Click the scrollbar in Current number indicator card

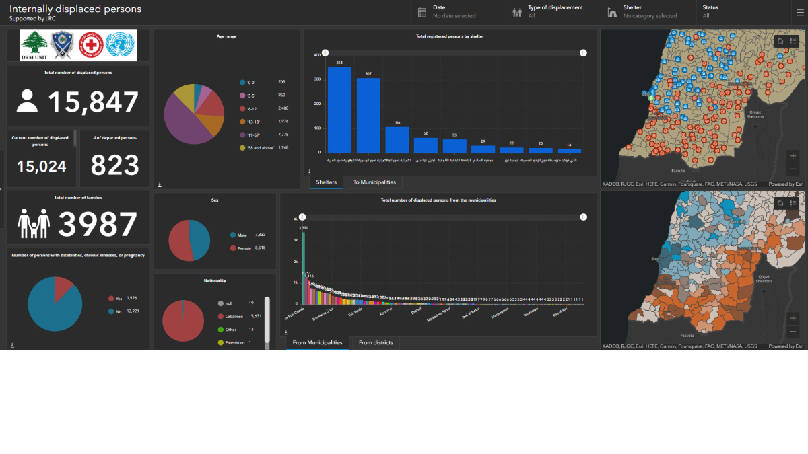(75, 139)
